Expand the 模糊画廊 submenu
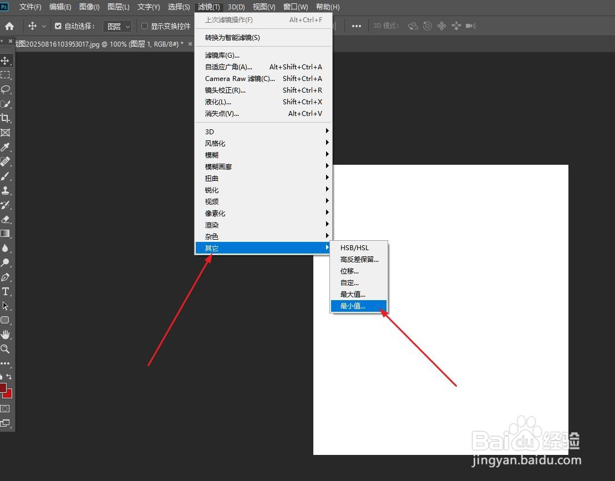Screen dimensions: 615x481 (x=263, y=166)
